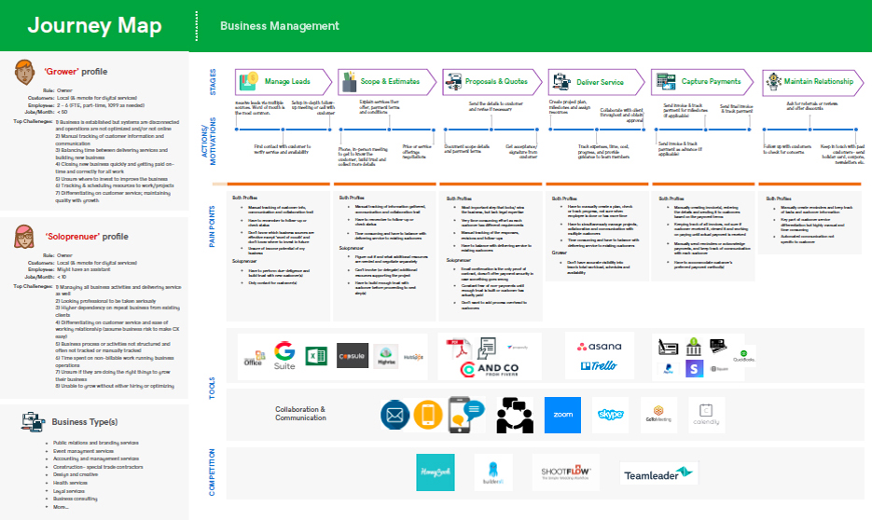Click the Teamleader competitor logo
This screenshot has height=520, width=872.
(x=658, y=474)
